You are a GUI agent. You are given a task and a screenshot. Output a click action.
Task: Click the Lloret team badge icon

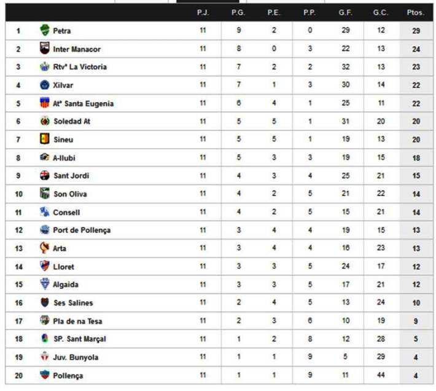[44, 266]
